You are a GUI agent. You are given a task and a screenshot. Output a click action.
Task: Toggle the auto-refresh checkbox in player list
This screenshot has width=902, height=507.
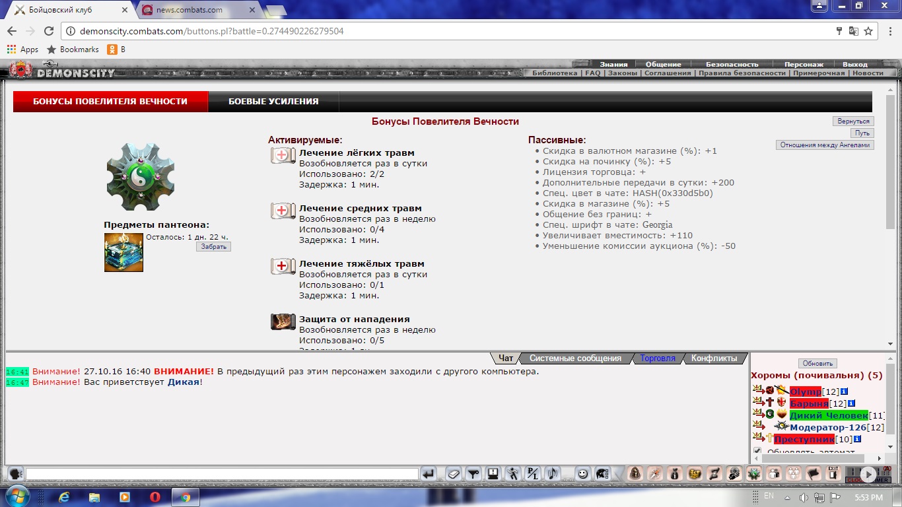[x=757, y=452]
